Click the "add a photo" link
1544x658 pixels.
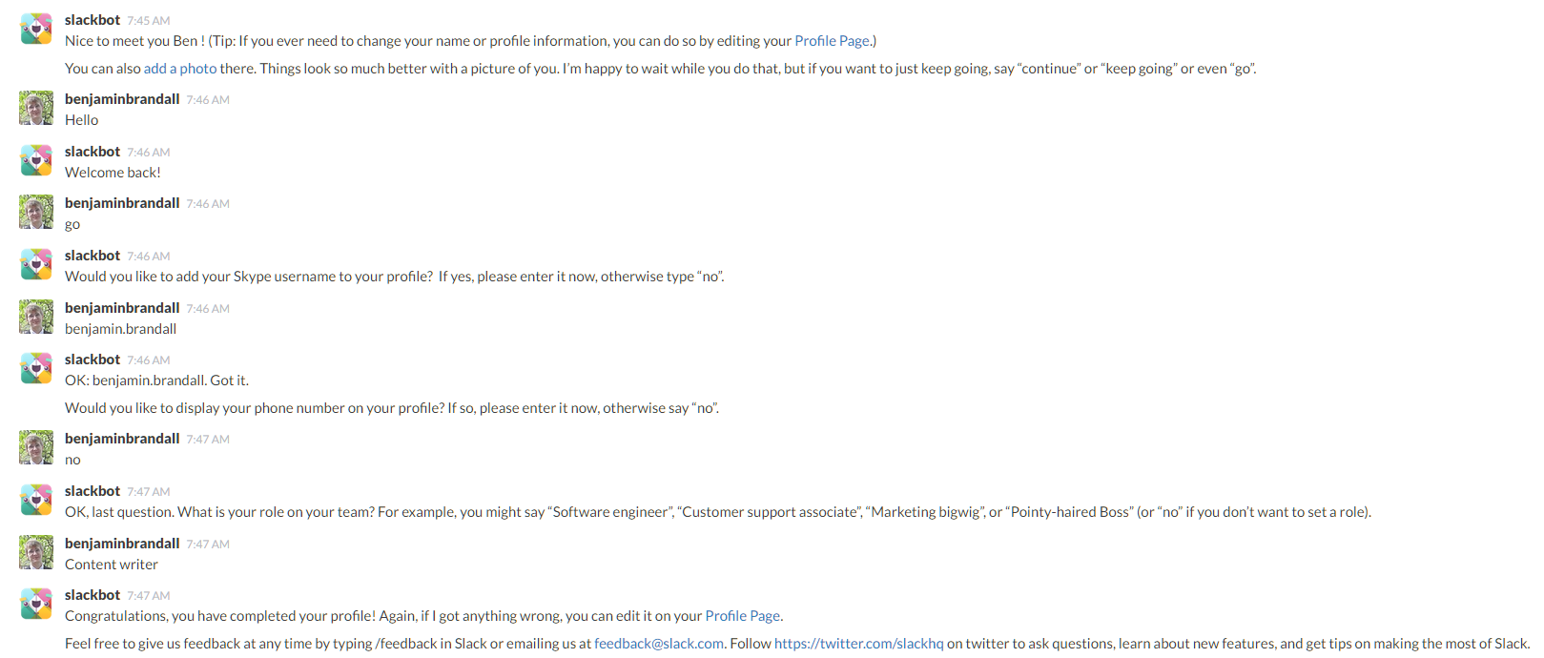tap(180, 69)
